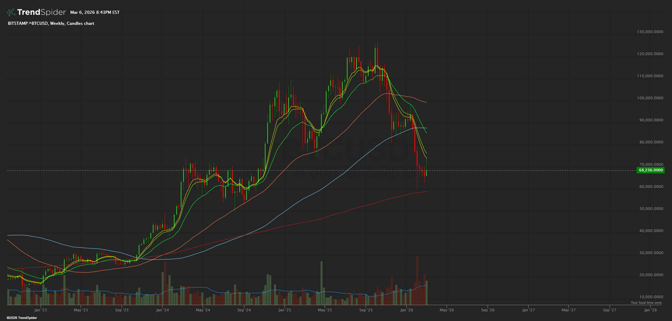Image resolution: width=672 pixels, height=321 pixels.
Task: Click the 130,000.0000 price axis label
Action: click(x=650, y=32)
